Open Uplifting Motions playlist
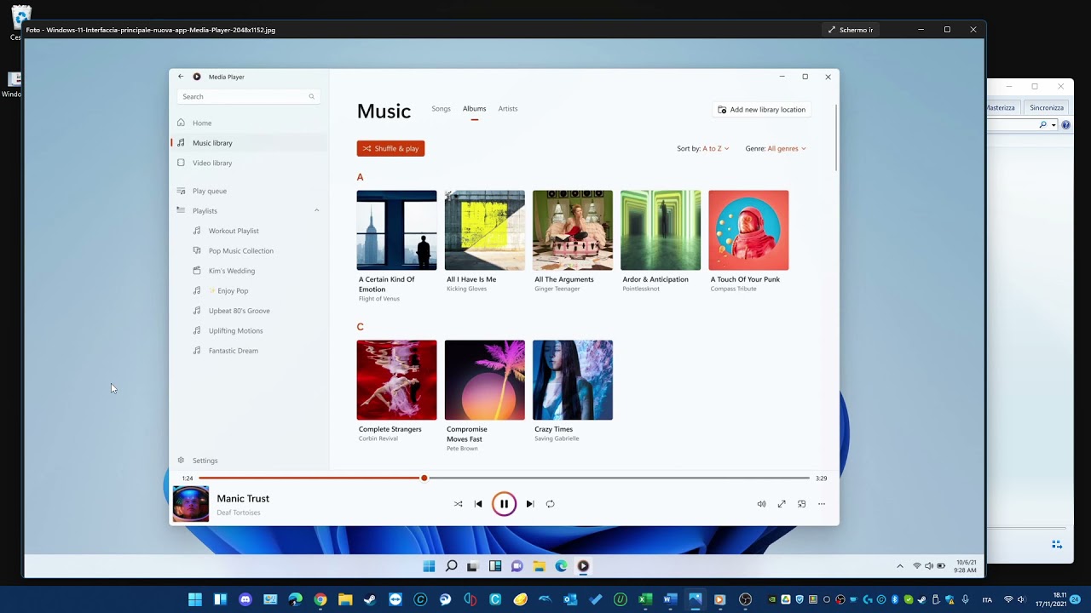The image size is (1091, 613). tap(235, 330)
